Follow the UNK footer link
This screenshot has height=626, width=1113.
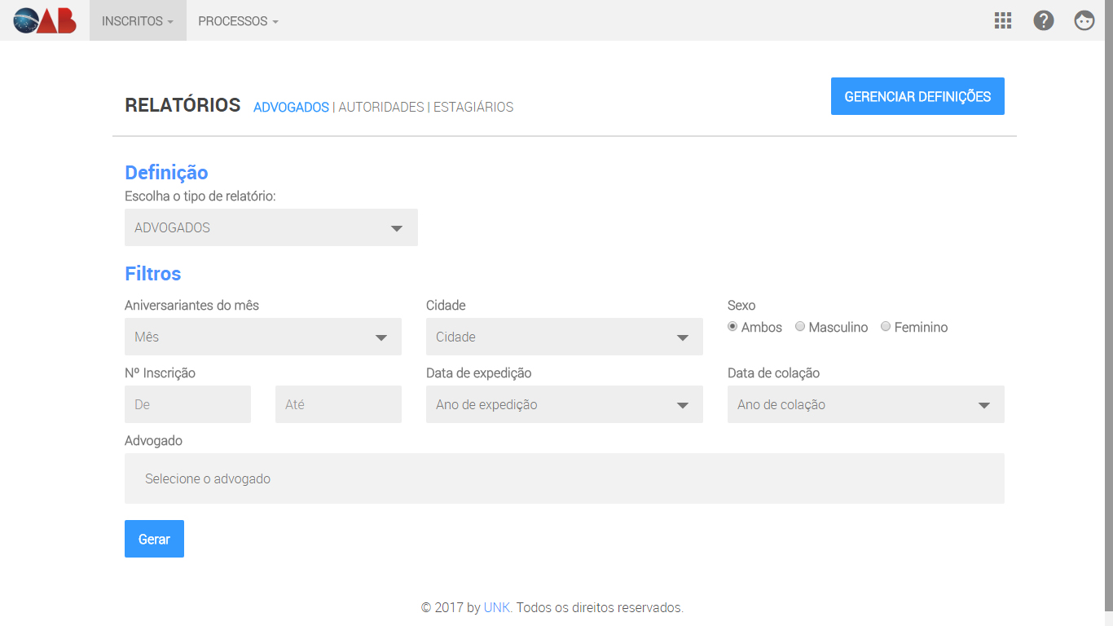(497, 607)
